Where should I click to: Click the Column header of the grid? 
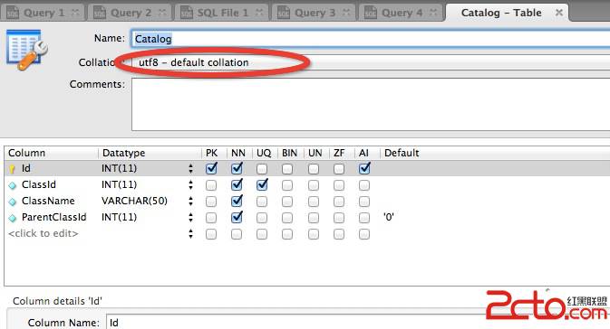point(26,153)
